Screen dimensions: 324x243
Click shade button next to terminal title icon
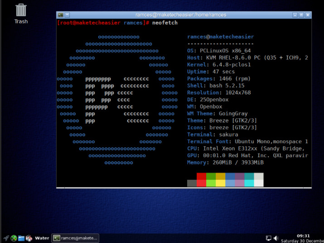(67, 15)
